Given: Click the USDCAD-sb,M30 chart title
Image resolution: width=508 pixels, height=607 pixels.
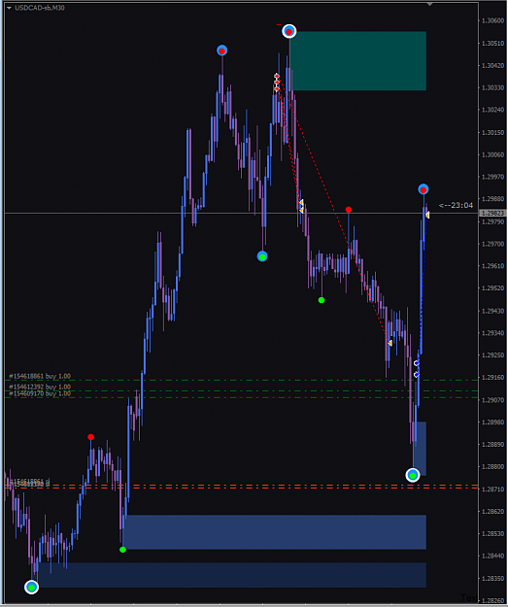Looking at the screenshot, I should 40,8.
